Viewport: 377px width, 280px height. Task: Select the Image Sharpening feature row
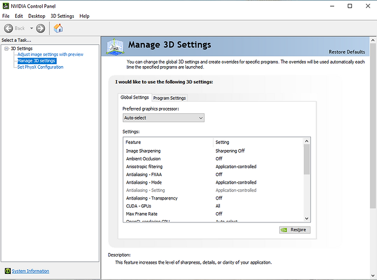pyautogui.click(x=213, y=151)
